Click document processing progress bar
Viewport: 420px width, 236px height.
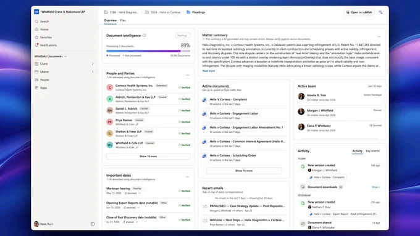point(148,51)
